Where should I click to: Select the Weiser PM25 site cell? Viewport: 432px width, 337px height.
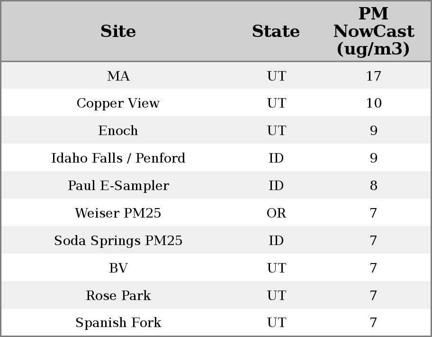pos(118,213)
